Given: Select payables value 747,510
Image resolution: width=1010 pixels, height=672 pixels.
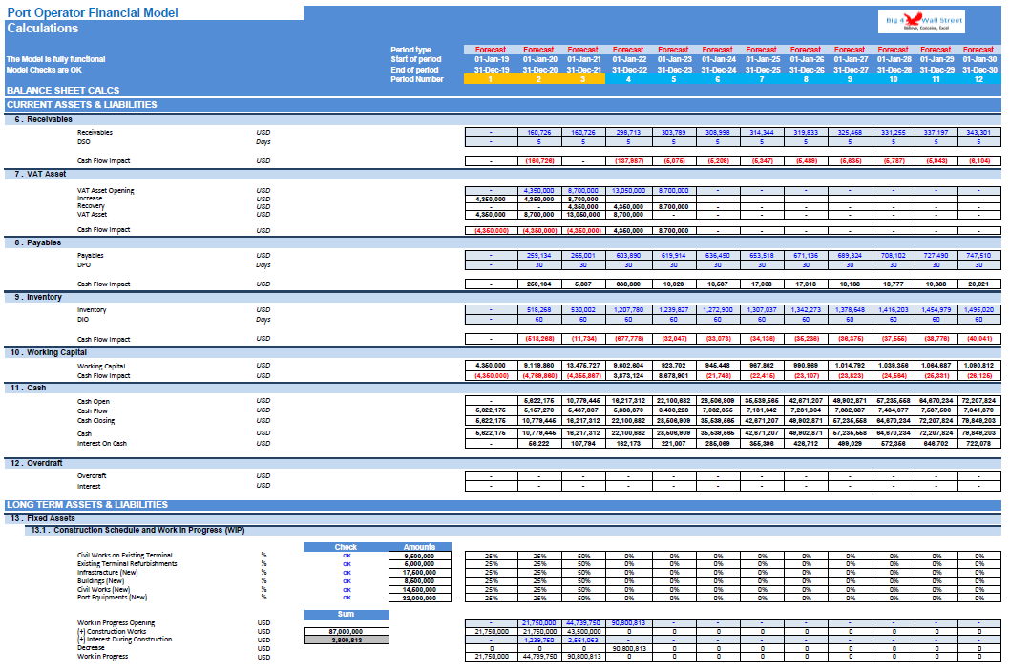Looking at the screenshot, I should pyautogui.click(x=979, y=255).
